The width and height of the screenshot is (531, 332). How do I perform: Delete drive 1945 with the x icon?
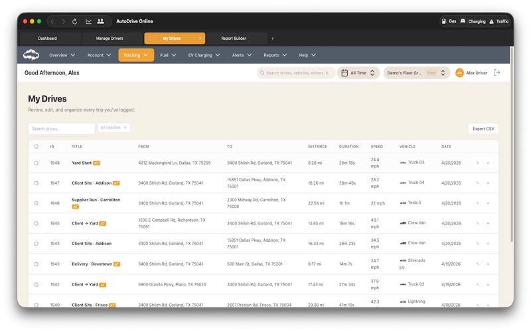488,223
